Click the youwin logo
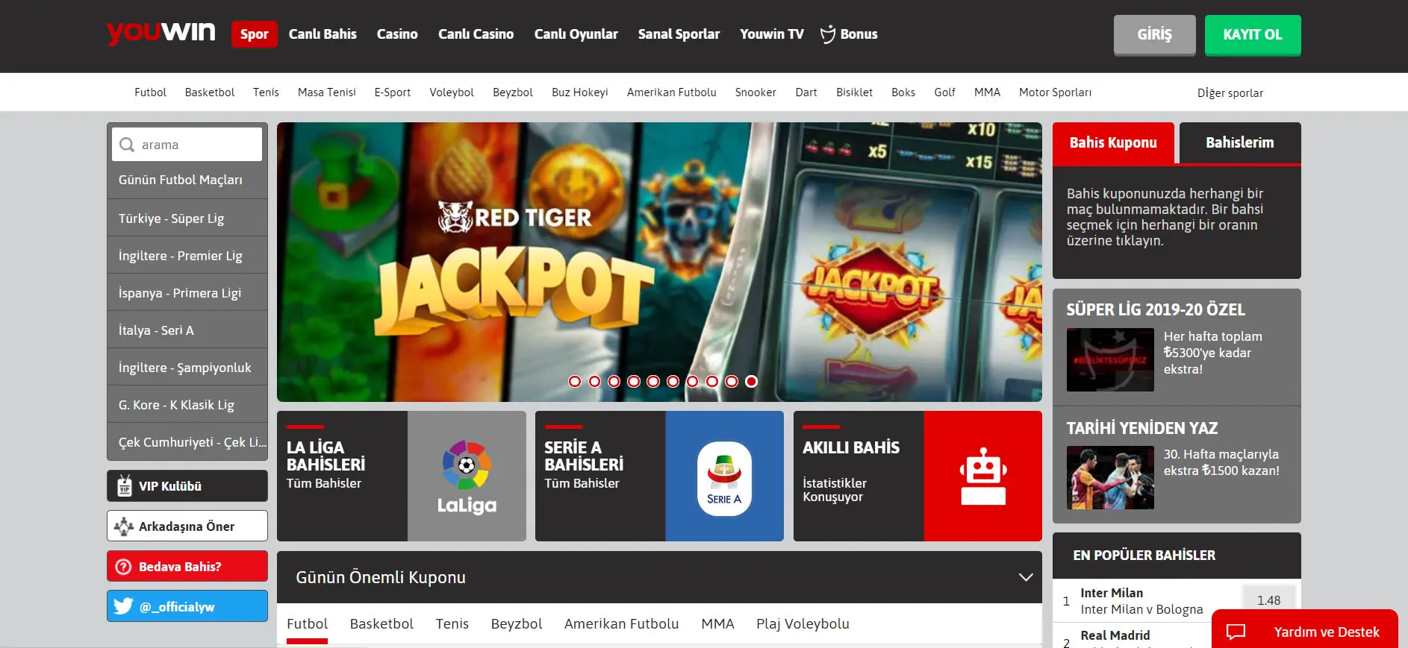Viewport: 1408px width, 648px height. (161, 33)
